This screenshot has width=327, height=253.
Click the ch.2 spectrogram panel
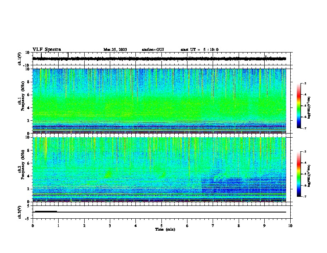pyautogui.click(x=159, y=169)
